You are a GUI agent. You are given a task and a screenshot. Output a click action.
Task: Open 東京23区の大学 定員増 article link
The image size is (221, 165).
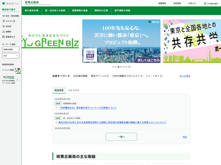point(112,122)
